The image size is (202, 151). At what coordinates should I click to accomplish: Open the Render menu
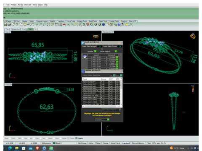coord(20,5)
